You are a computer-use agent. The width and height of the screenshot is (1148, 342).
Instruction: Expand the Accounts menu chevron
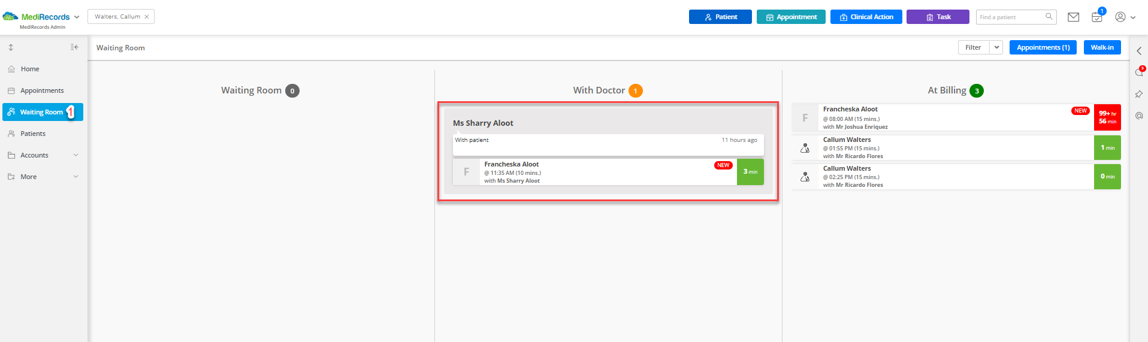point(76,155)
